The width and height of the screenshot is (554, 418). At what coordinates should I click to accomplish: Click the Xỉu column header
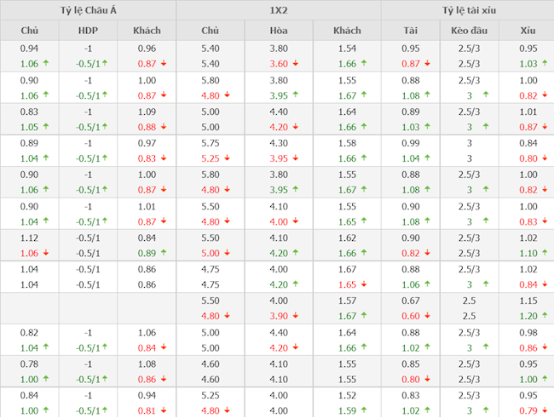(528, 31)
